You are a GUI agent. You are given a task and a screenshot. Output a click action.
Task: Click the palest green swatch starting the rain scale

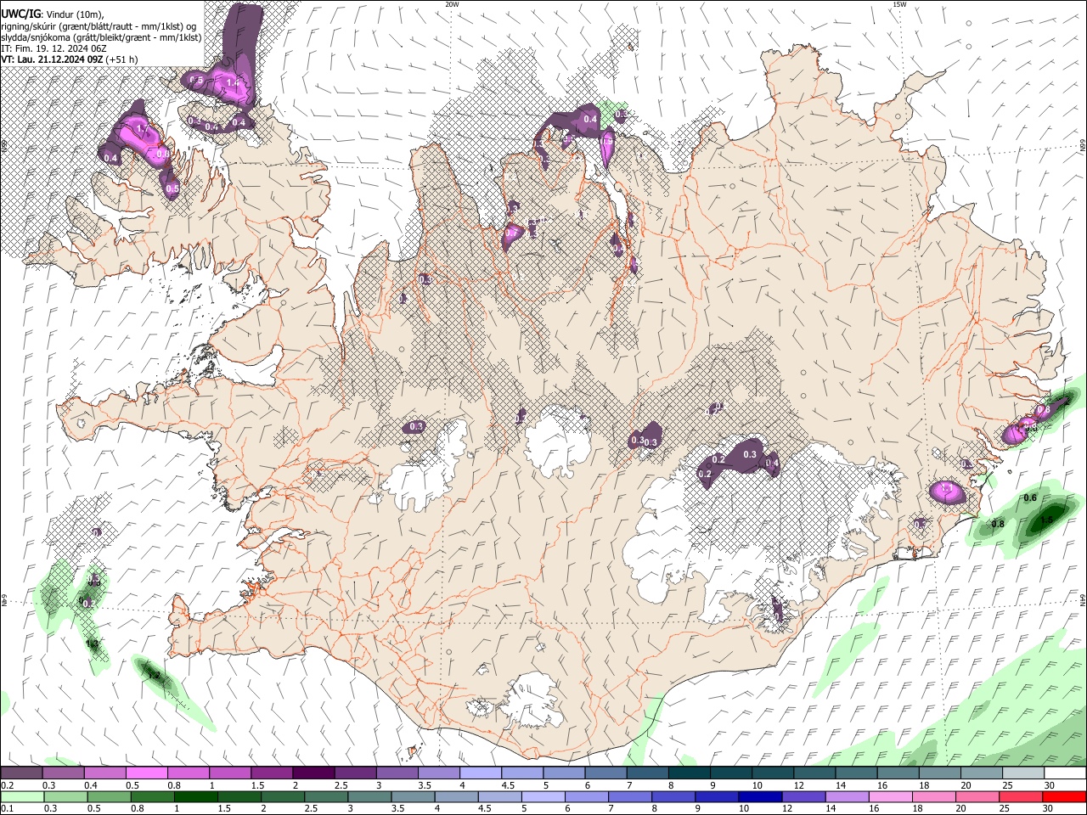click(21, 797)
